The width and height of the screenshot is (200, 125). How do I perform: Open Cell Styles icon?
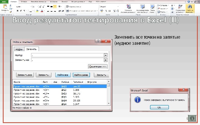152,7
